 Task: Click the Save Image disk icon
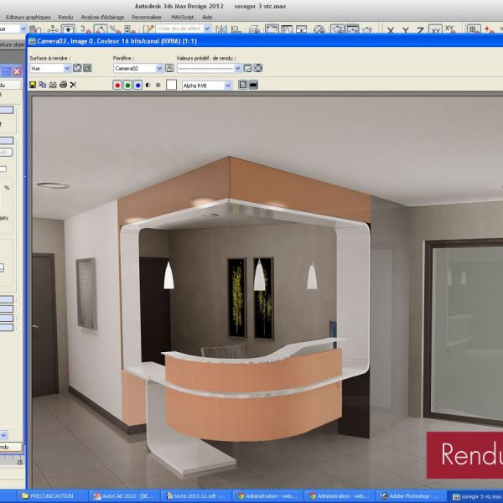(33, 86)
